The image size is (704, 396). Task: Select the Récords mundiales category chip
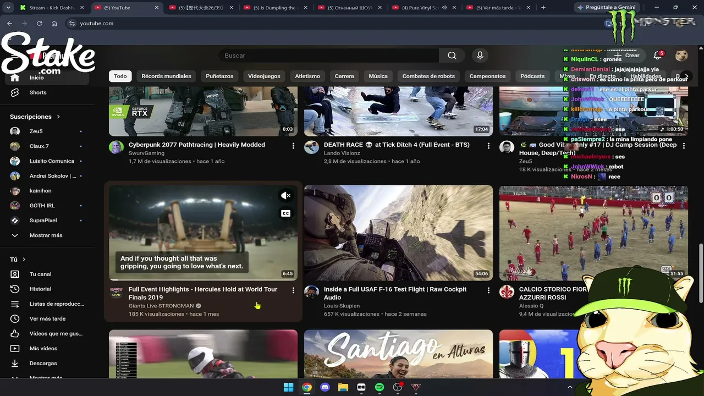point(166,76)
